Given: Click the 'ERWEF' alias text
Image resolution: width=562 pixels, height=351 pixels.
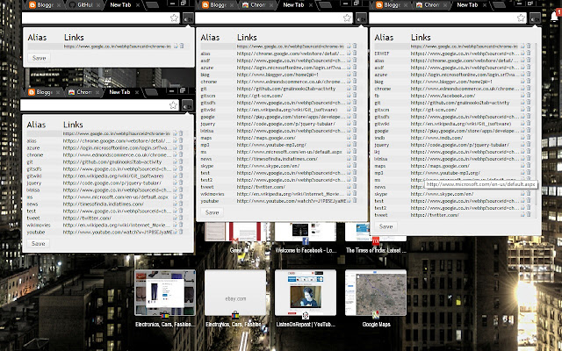Looking at the screenshot, I should pos(382,54).
